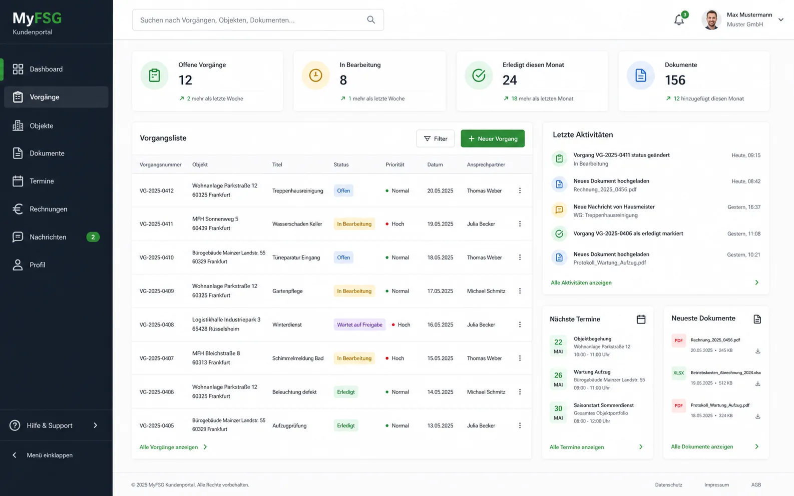
Task: Download Betriebskosten_Abrechnung_2024.xlsx file
Action: point(757,383)
